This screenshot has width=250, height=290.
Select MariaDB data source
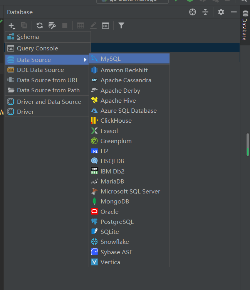(129, 181)
